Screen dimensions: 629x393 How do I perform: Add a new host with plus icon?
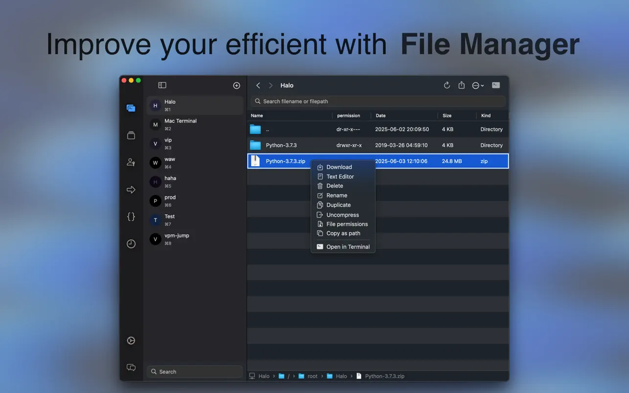(x=237, y=86)
